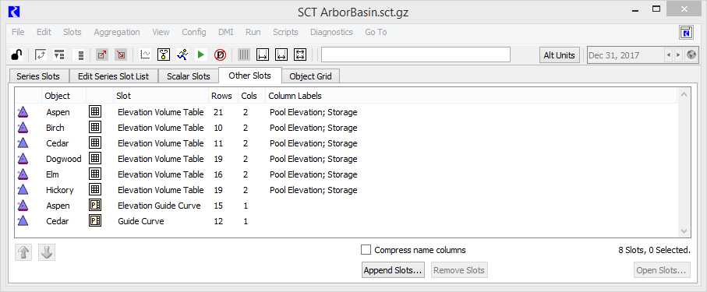The image size is (707, 292).
Task: Click the red crossed-out D icon
Action: (x=220, y=55)
